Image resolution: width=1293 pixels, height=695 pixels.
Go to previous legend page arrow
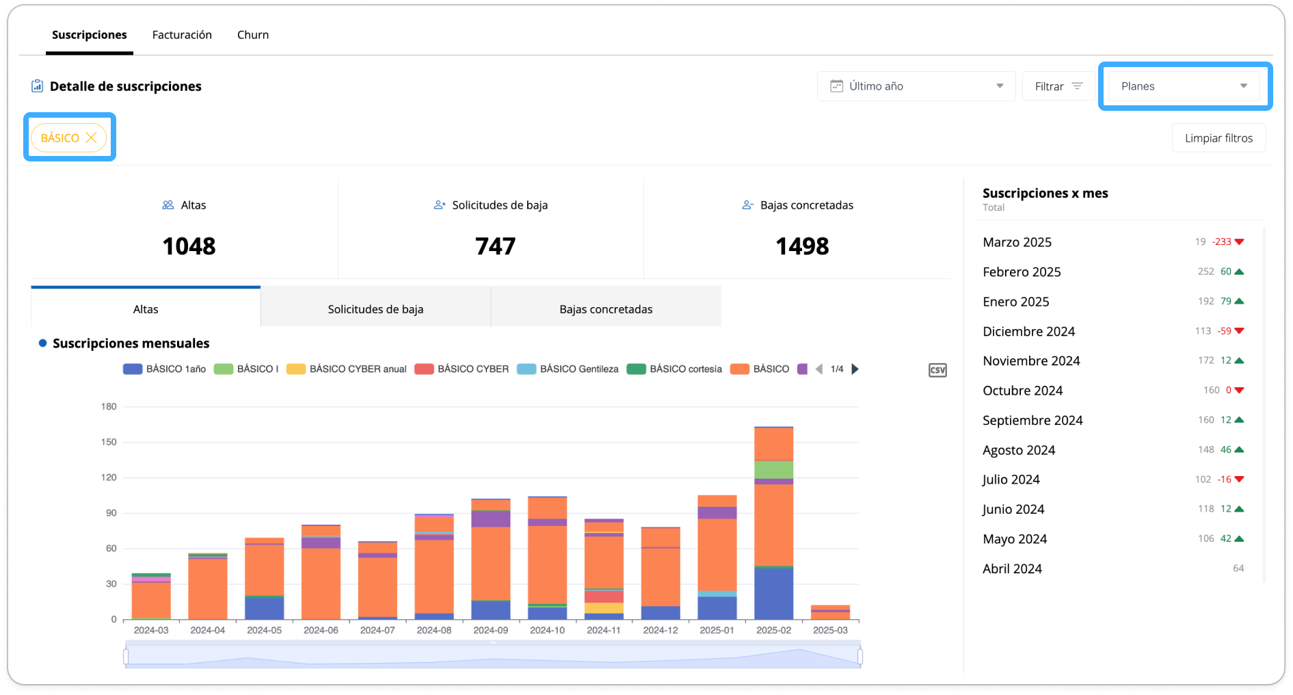tap(819, 369)
